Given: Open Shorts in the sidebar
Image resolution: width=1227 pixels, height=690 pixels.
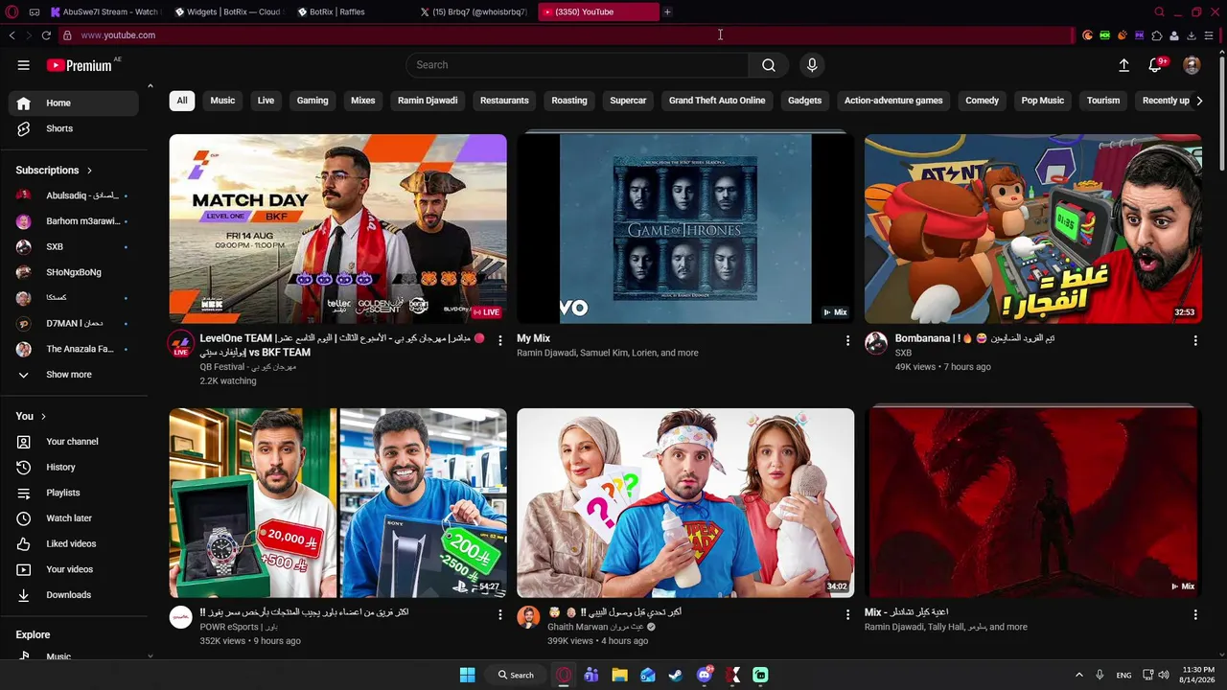Looking at the screenshot, I should pyautogui.click(x=75, y=128).
